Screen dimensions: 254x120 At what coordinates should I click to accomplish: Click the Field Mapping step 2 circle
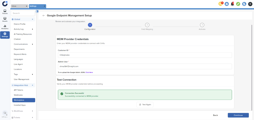point(147,25)
